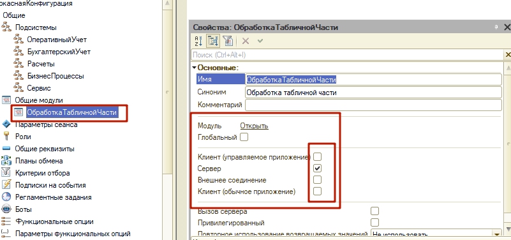Viewport: 511px width, 240px height.
Task: Click the filter properties funnel icon
Action: 228,41
